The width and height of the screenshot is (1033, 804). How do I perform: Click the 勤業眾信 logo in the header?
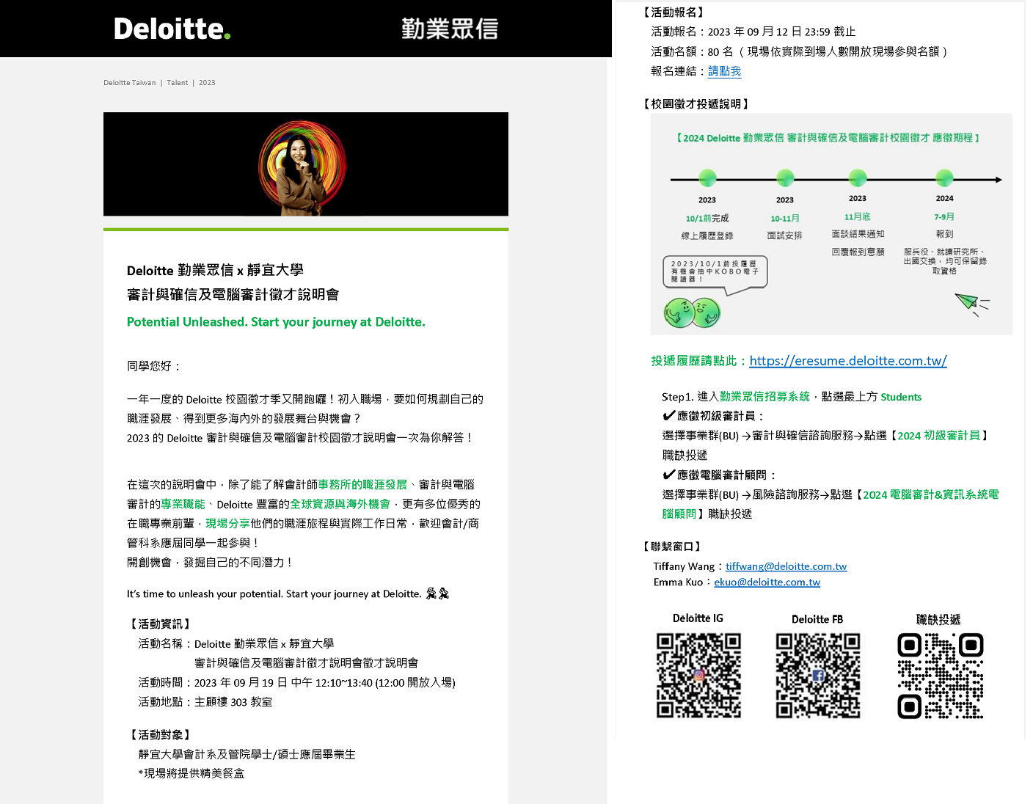450,29
